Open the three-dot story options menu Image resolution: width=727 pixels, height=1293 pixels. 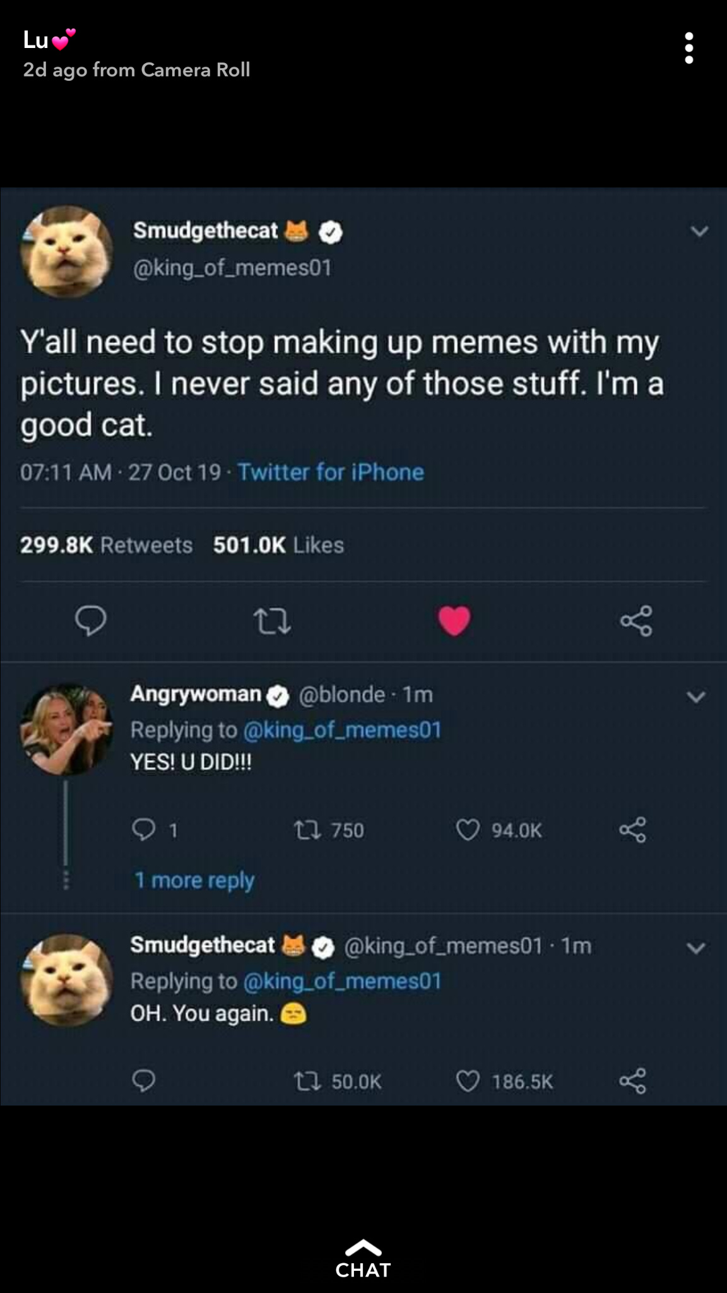click(689, 48)
